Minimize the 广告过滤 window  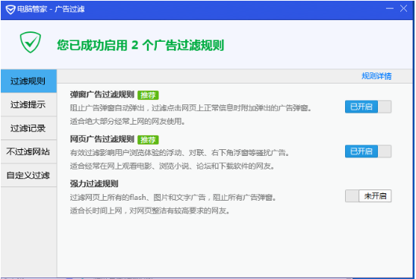pyautogui.click(x=389, y=8)
